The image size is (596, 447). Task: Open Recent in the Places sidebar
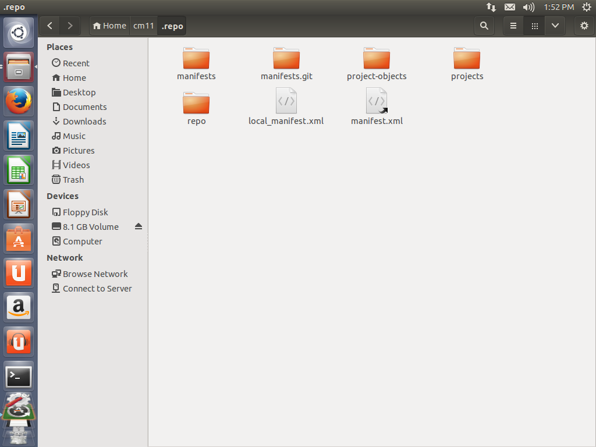[93, 63]
